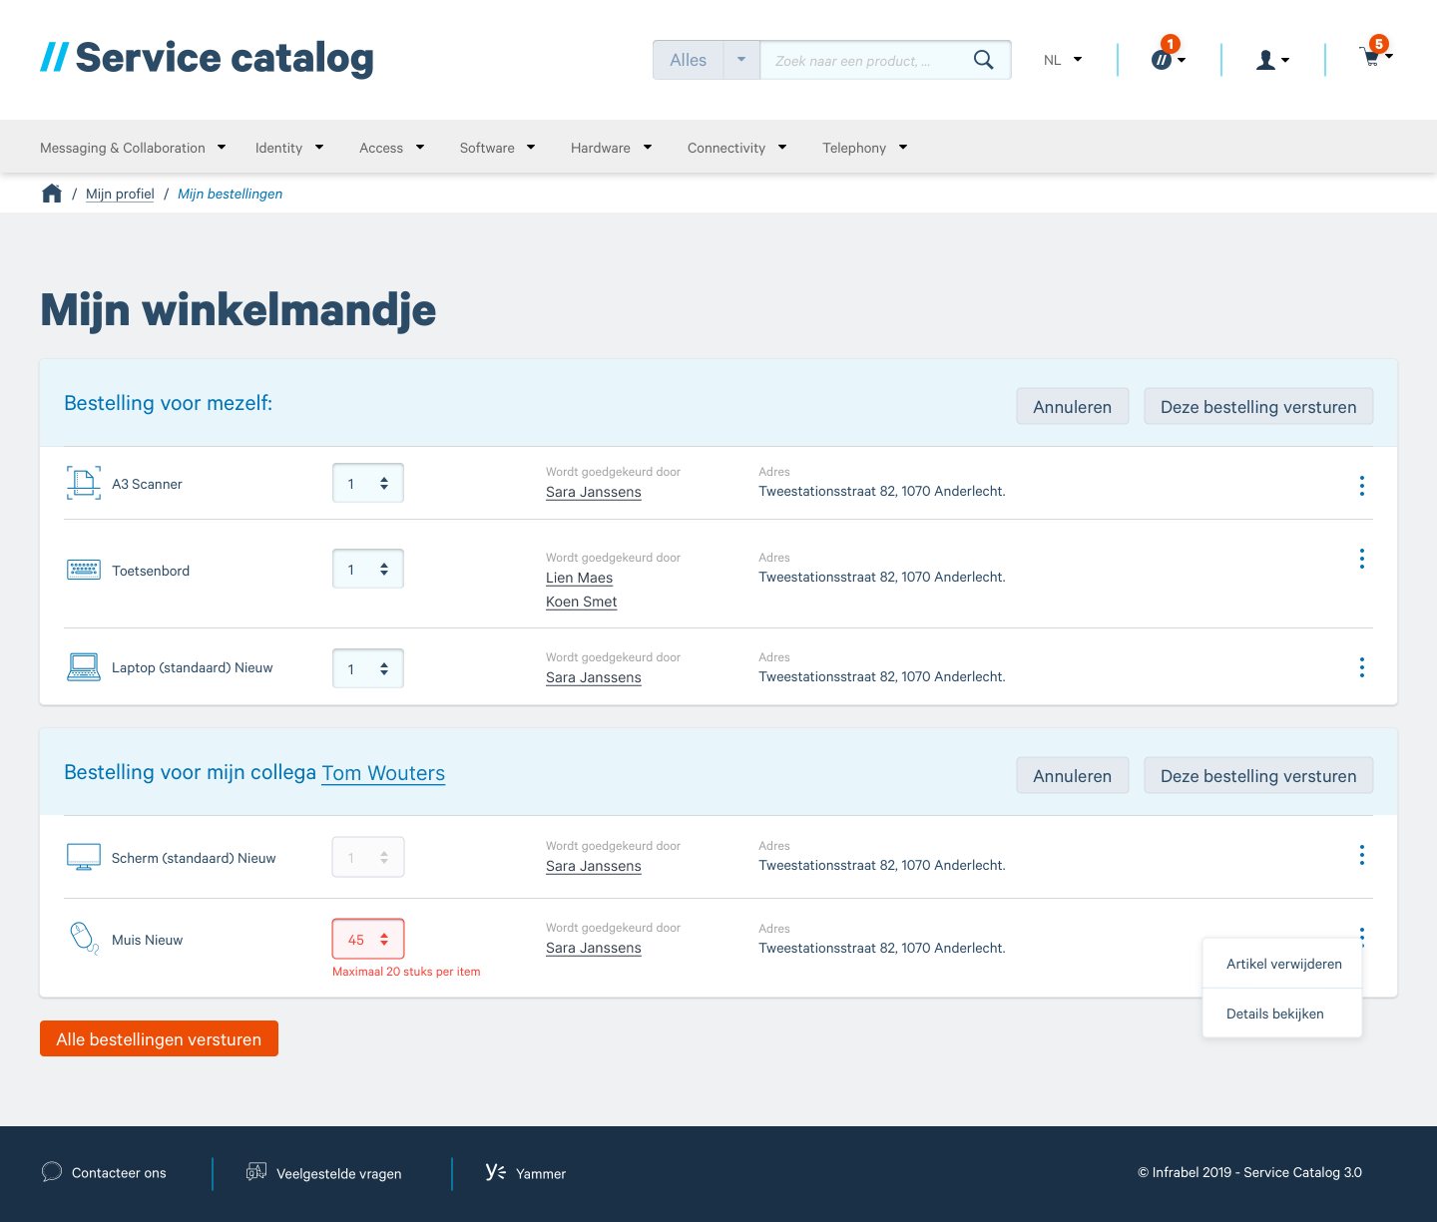Open the three-dot menu for Scherm (standaard) Nieuw
The height and width of the screenshot is (1222, 1437).
point(1361,855)
